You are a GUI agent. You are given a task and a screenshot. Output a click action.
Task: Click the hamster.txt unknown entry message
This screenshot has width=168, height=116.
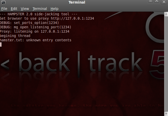tap(35, 40)
